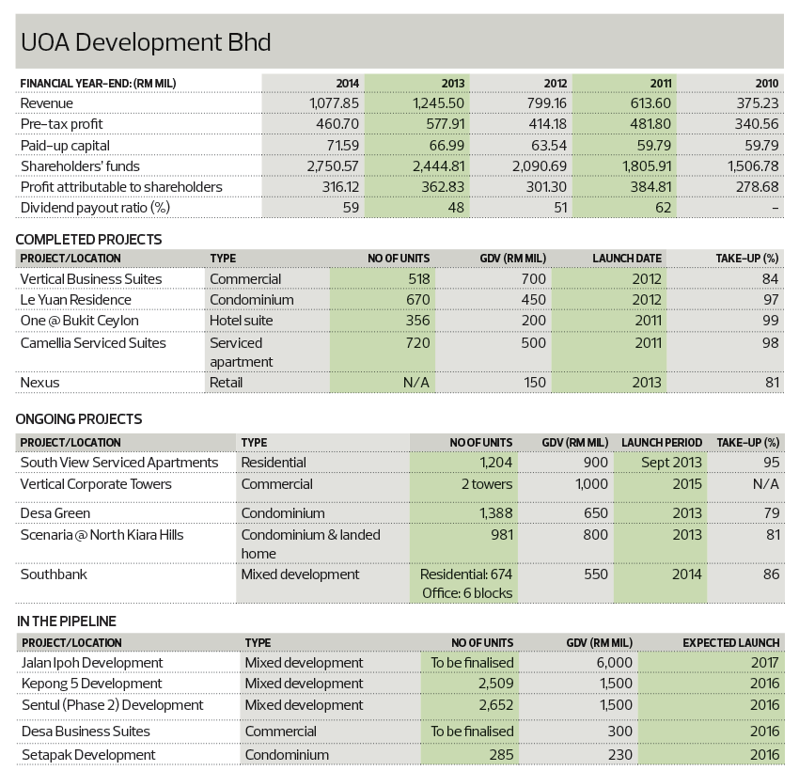Click the Nexus GDV value 150

(535, 383)
